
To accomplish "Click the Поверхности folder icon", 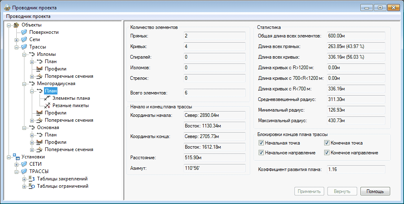I will pos(24,32).
